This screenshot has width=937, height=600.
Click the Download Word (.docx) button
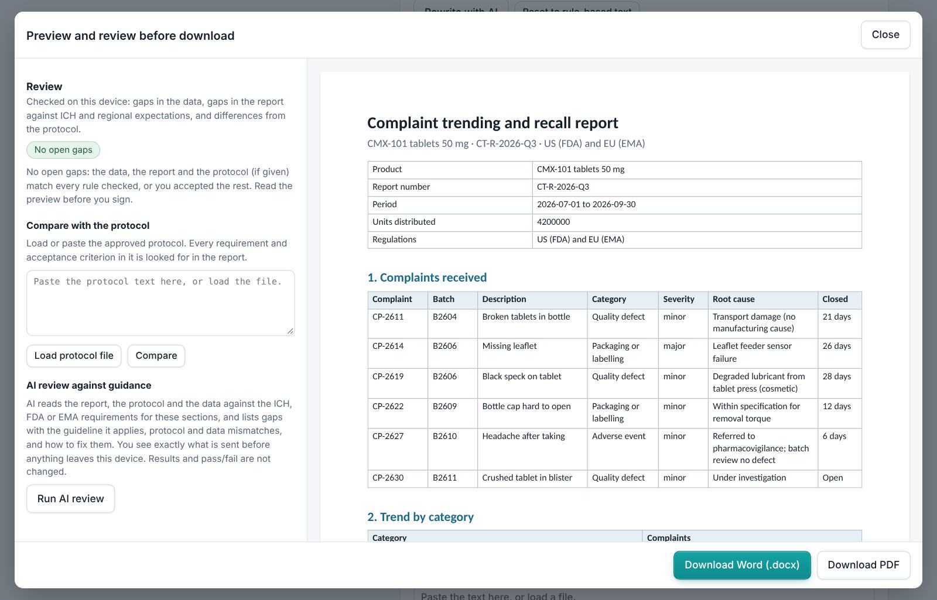pyautogui.click(x=742, y=565)
